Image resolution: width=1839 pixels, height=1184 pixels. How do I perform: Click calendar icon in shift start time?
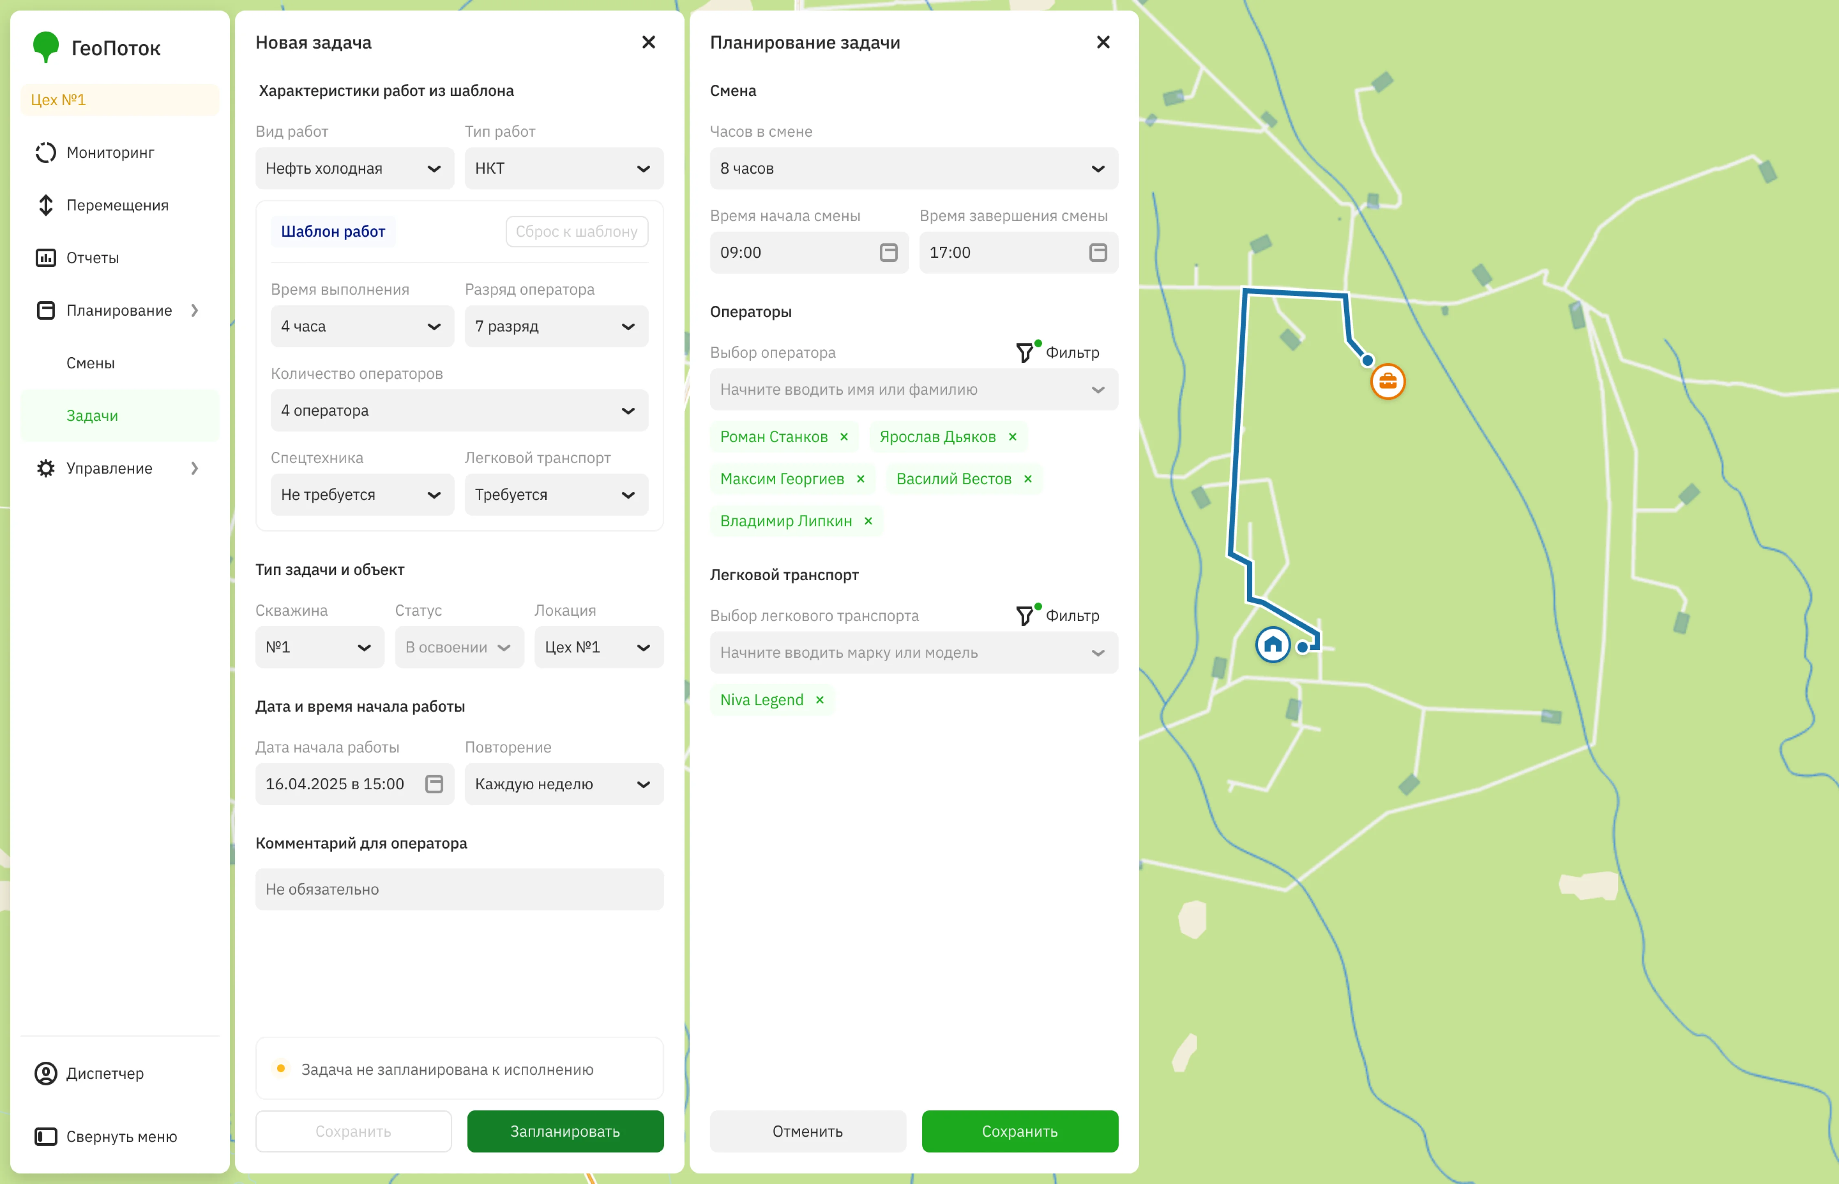[x=889, y=253]
